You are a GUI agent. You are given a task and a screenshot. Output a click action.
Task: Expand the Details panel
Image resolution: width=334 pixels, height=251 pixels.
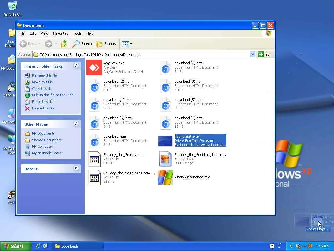click(76, 168)
